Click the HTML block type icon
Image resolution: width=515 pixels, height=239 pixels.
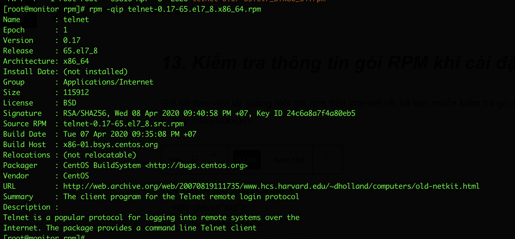tap(175, 160)
